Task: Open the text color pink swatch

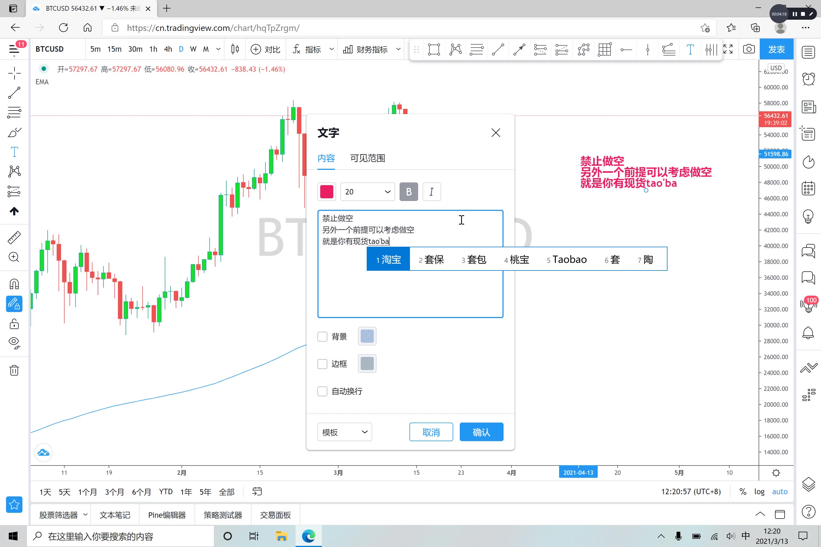Action: [x=327, y=191]
